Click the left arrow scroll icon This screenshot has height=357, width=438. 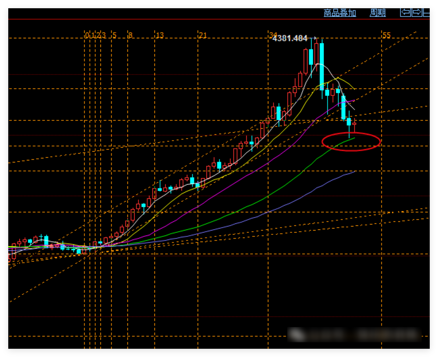coord(405,12)
